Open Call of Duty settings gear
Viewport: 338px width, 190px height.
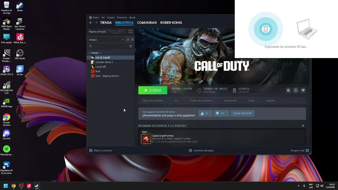pyautogui.click(x=288, y=90)
